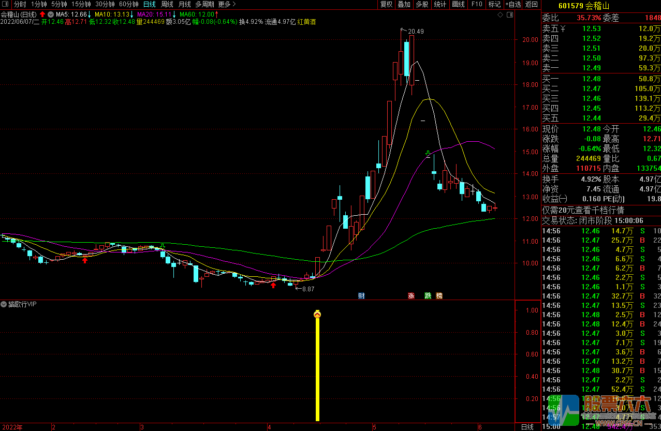Expand the main chart indicator dropdown circle

click(51, 14)
